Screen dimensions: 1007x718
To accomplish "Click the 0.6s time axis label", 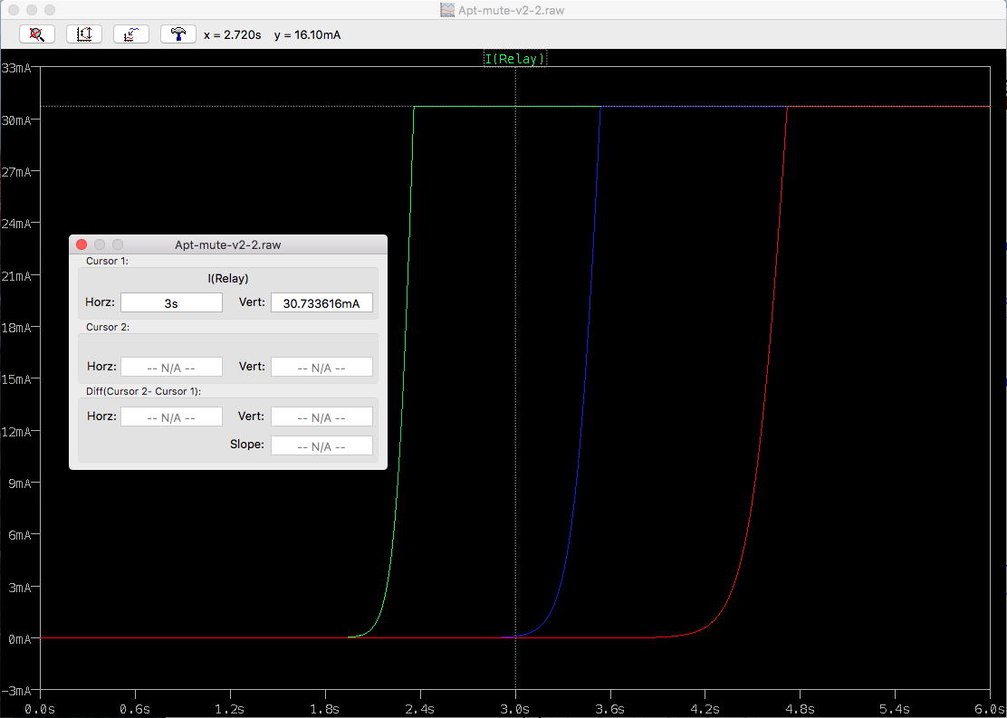I will click(x=136, y=710).
